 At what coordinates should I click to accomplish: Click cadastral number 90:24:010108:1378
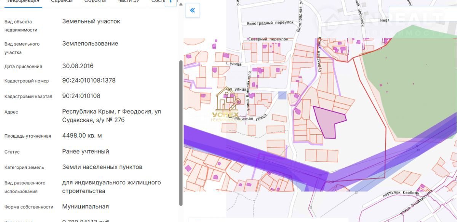coord(89,81)
